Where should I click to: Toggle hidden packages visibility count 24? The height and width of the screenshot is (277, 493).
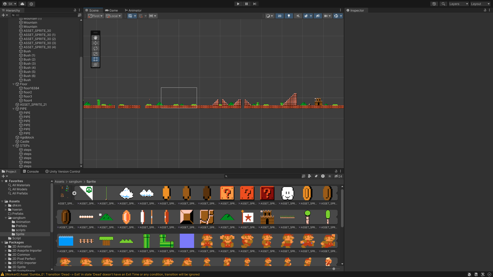click(x=338, y=176)
